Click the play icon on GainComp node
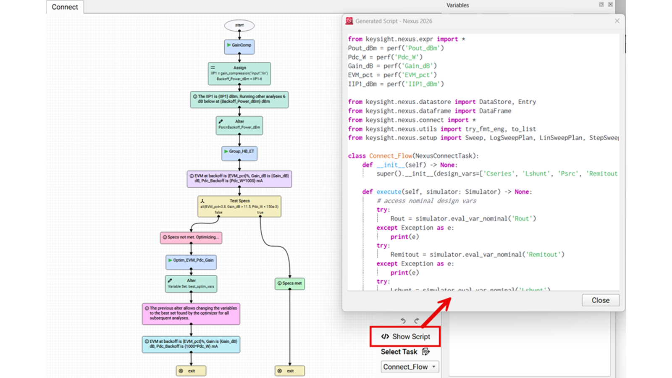Screen dimensions: 672x378 click(x=229, y=45)
